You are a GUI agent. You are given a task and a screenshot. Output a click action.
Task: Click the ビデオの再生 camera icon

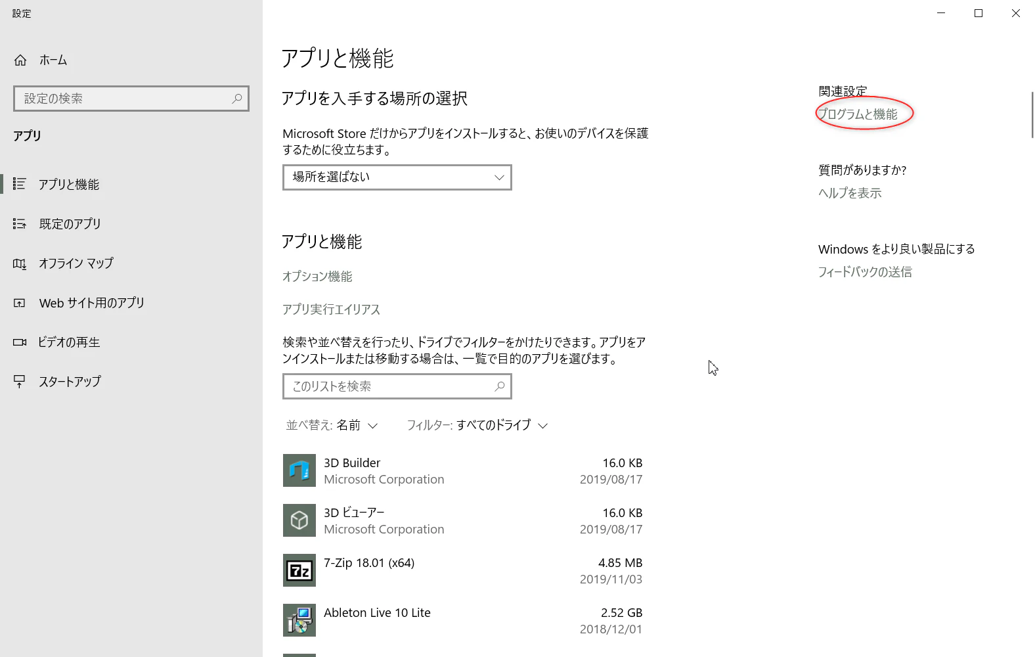coord(20,342)
